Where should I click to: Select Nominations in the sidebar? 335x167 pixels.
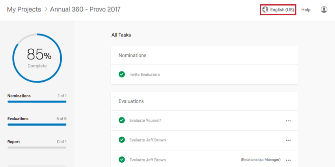(x=19, y=95)
